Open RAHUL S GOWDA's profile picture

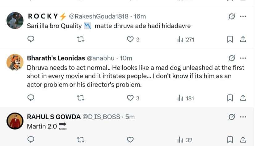(15, 121)
